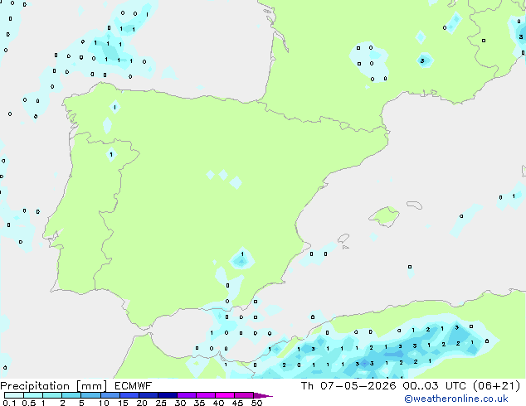
Task: Choose the 35–40 mm violet legend swatch
Action: [x=205, y=395]
